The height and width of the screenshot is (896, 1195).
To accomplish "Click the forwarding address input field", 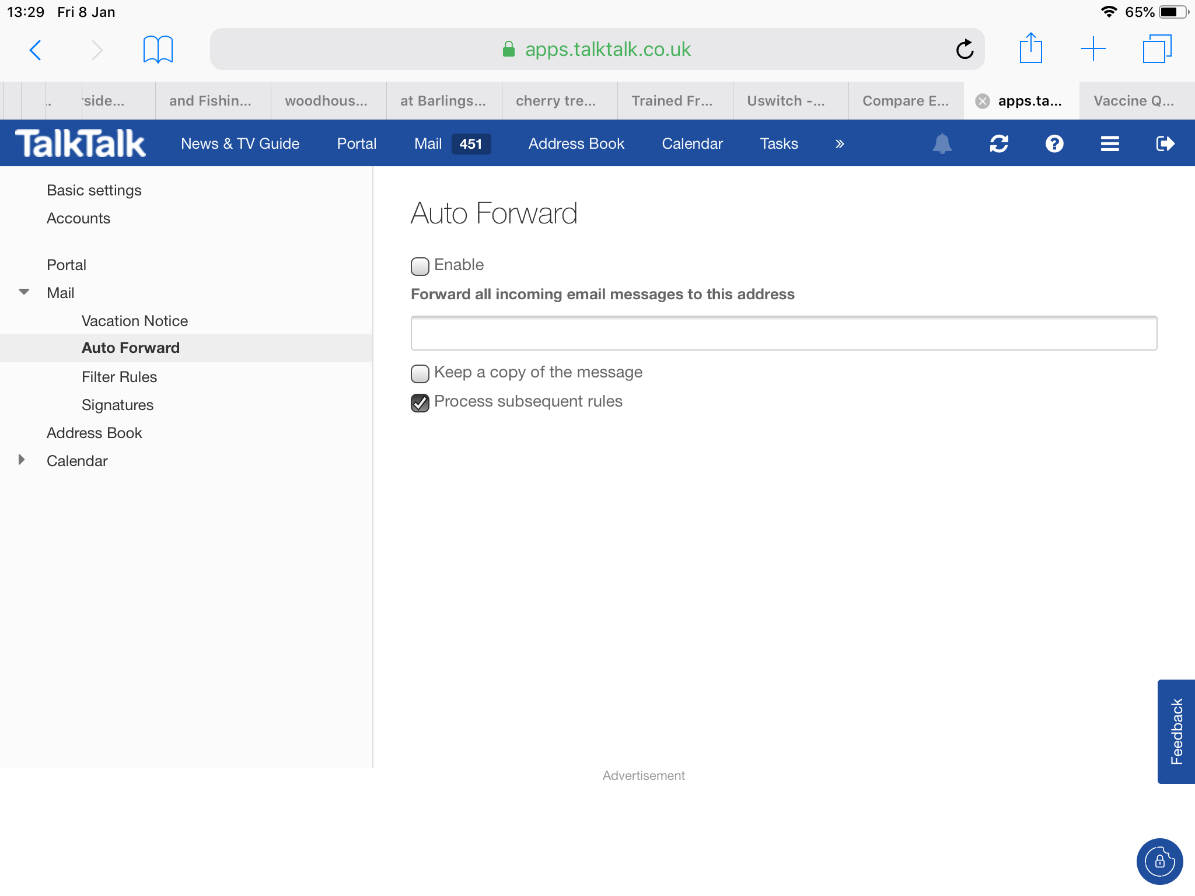I will click(x=784, y=333).
